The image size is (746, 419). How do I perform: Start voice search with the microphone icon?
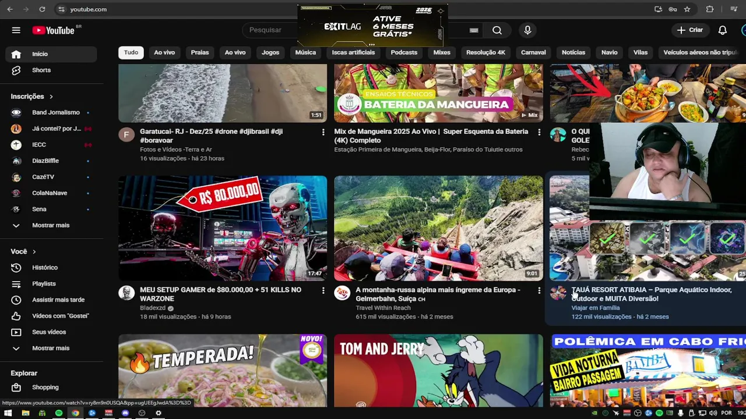pyautogui.click(x=527, y=30)
